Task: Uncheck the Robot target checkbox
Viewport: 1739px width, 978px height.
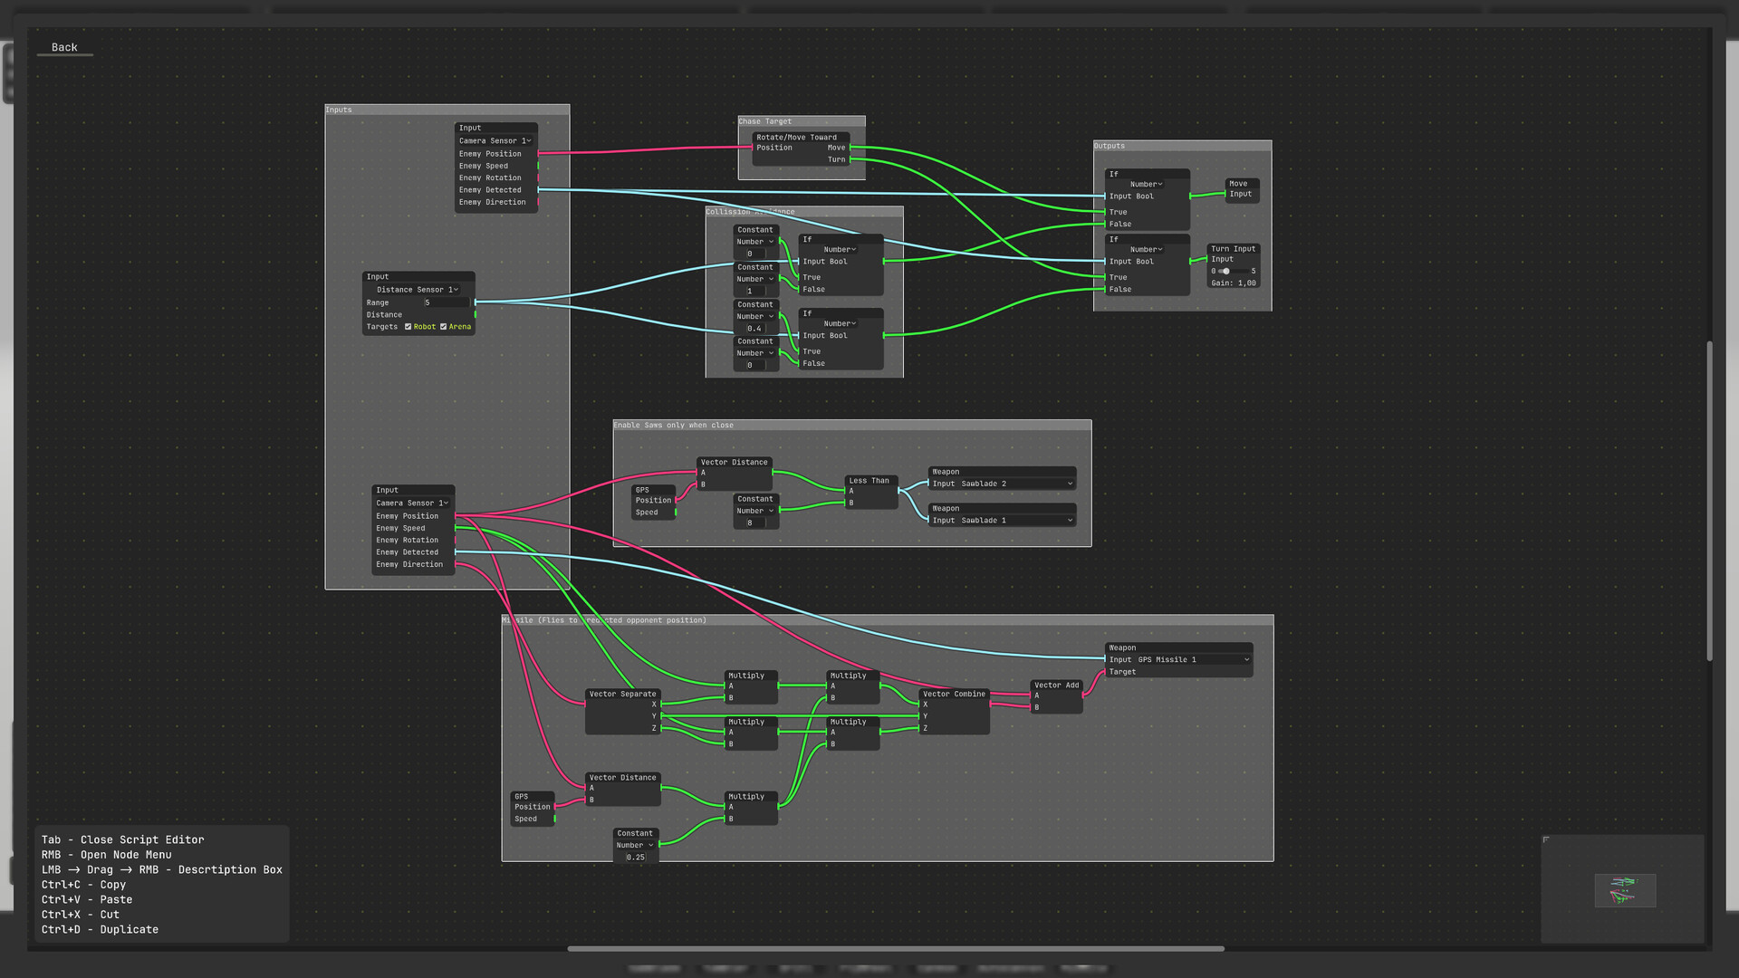Action: 408,327
